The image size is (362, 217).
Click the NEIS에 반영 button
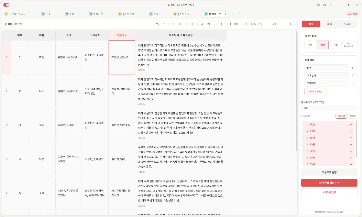pyautogui.click(x=329, y=192)
